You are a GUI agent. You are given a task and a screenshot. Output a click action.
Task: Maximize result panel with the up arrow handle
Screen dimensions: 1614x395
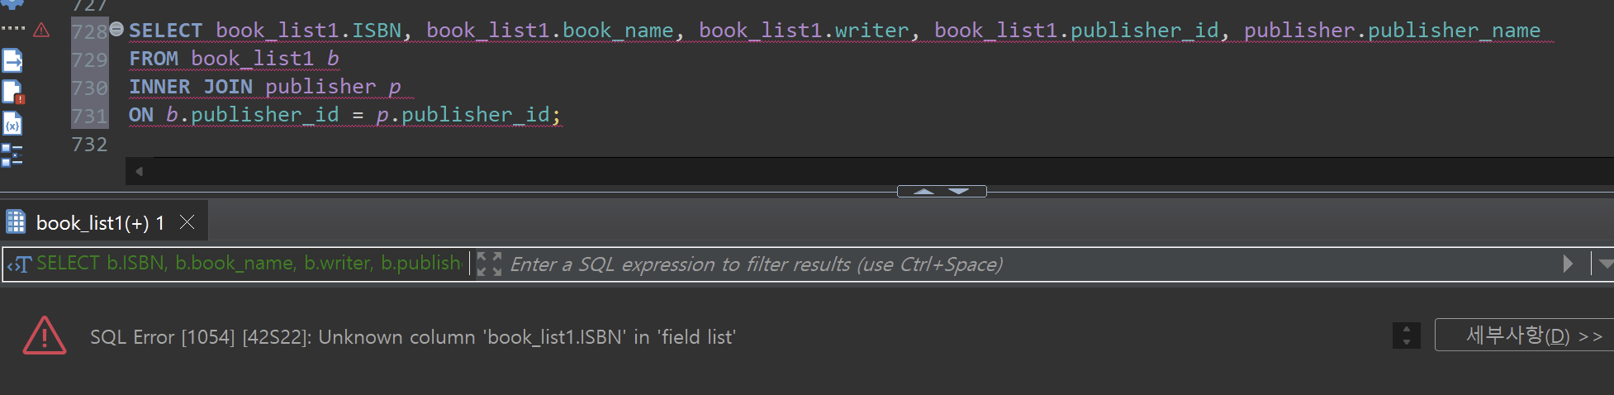point(924,192)
